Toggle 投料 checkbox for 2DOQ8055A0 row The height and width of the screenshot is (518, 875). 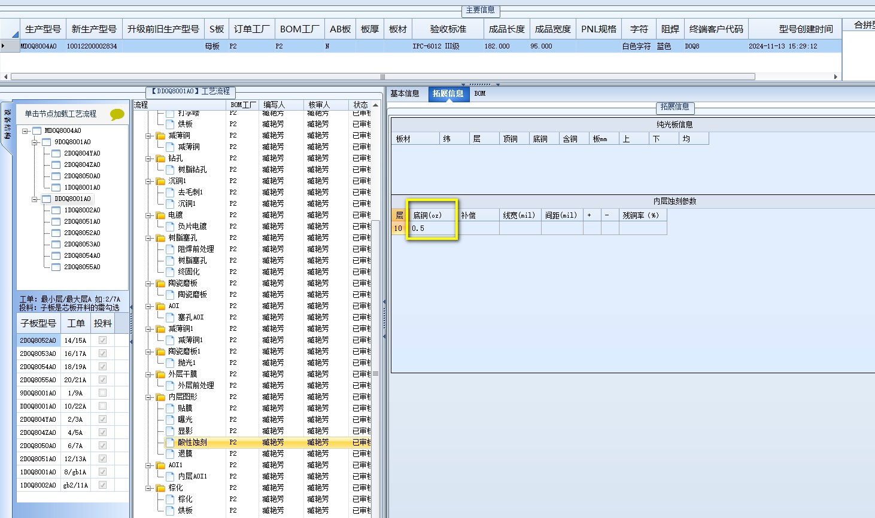click(102, 380)
